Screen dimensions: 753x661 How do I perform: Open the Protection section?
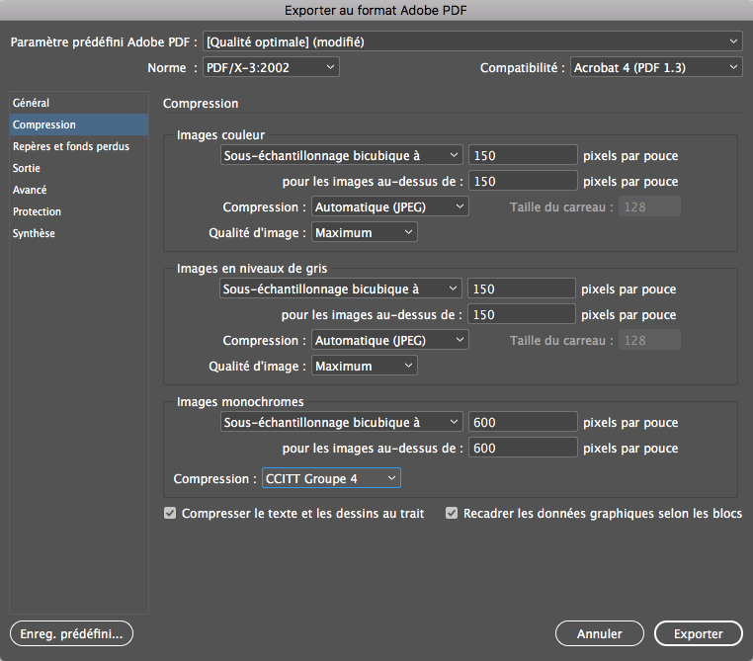coord(37,211)
